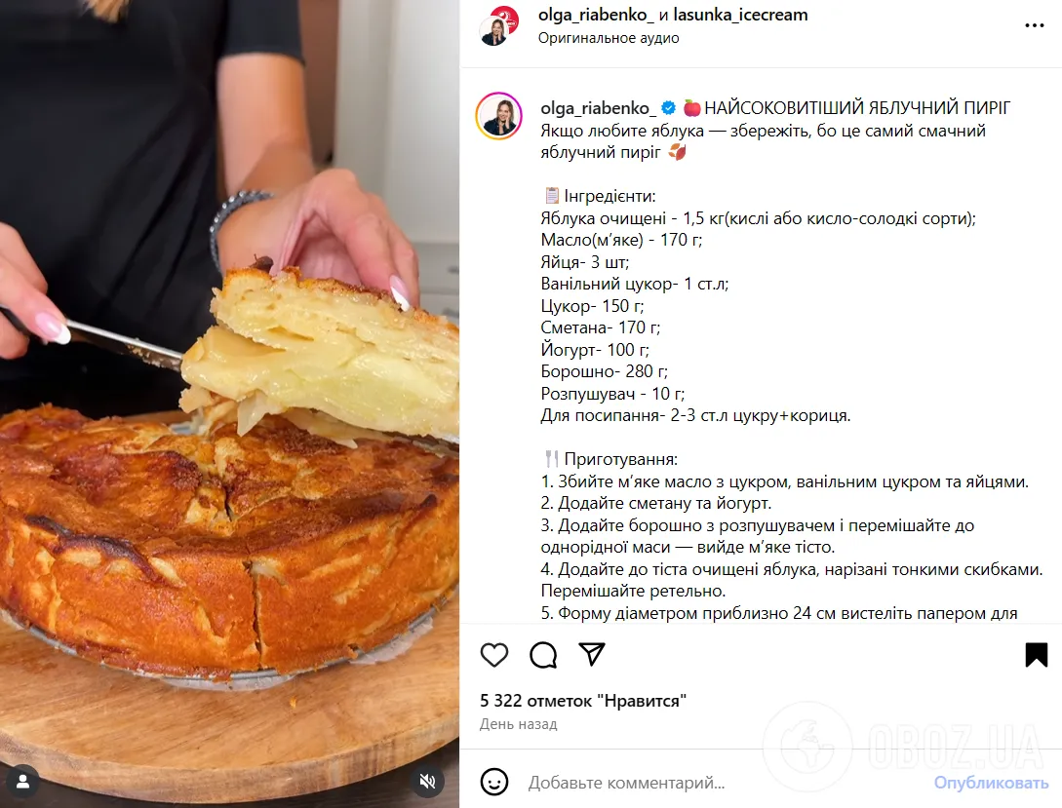The height and width of the screenshot is (808, 1062).
Task: Share post using paper plane icon
Action: (x=592, y=654)
